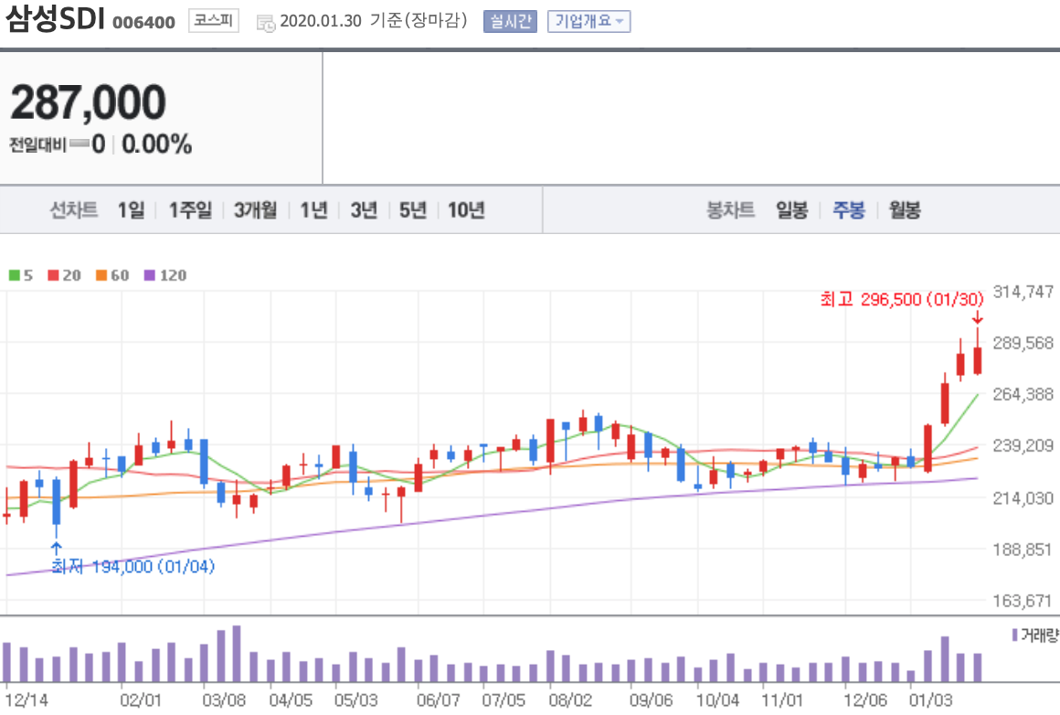The image size is (1060, 715).
Task: Select the 3년 line chart tab
Action: point(364,210)
